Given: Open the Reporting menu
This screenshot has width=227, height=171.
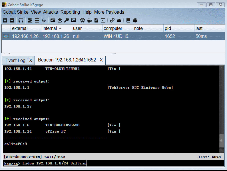Looking at the screenshot, I should 70,12.
